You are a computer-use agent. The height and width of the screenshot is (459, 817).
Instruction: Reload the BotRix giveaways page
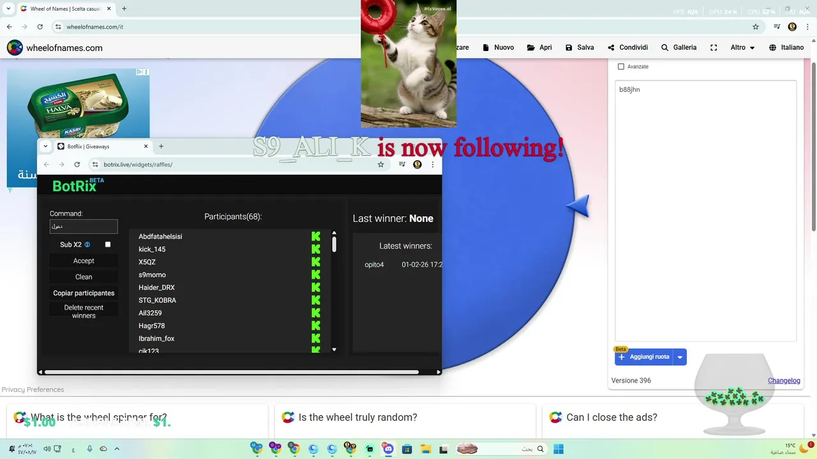[x=77, y=164]
